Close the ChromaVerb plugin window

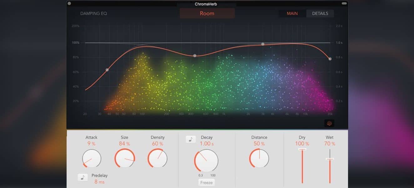click(69, 3)
